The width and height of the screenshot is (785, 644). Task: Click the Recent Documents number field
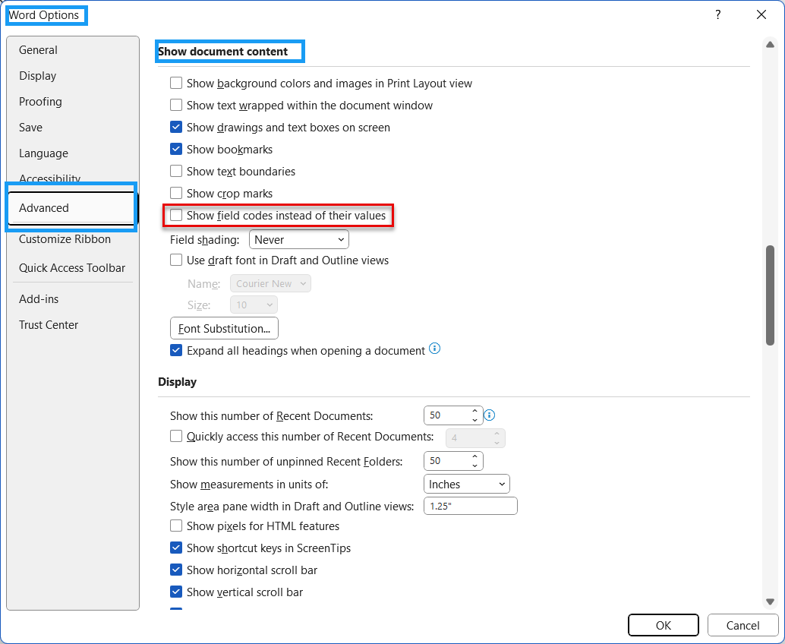coord(446,415)
